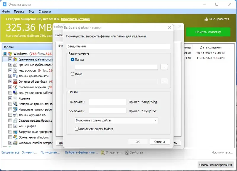Click the Windows Installer temporary files icon
The image size is (237, 171).
[x=15, y=143]
